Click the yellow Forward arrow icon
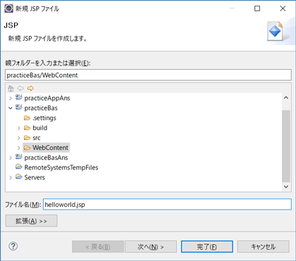The width and height of the screenshot is (296, 261). pos(30,88)
